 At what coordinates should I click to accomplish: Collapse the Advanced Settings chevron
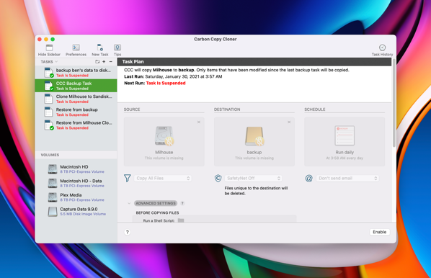(x=129, y=203)
